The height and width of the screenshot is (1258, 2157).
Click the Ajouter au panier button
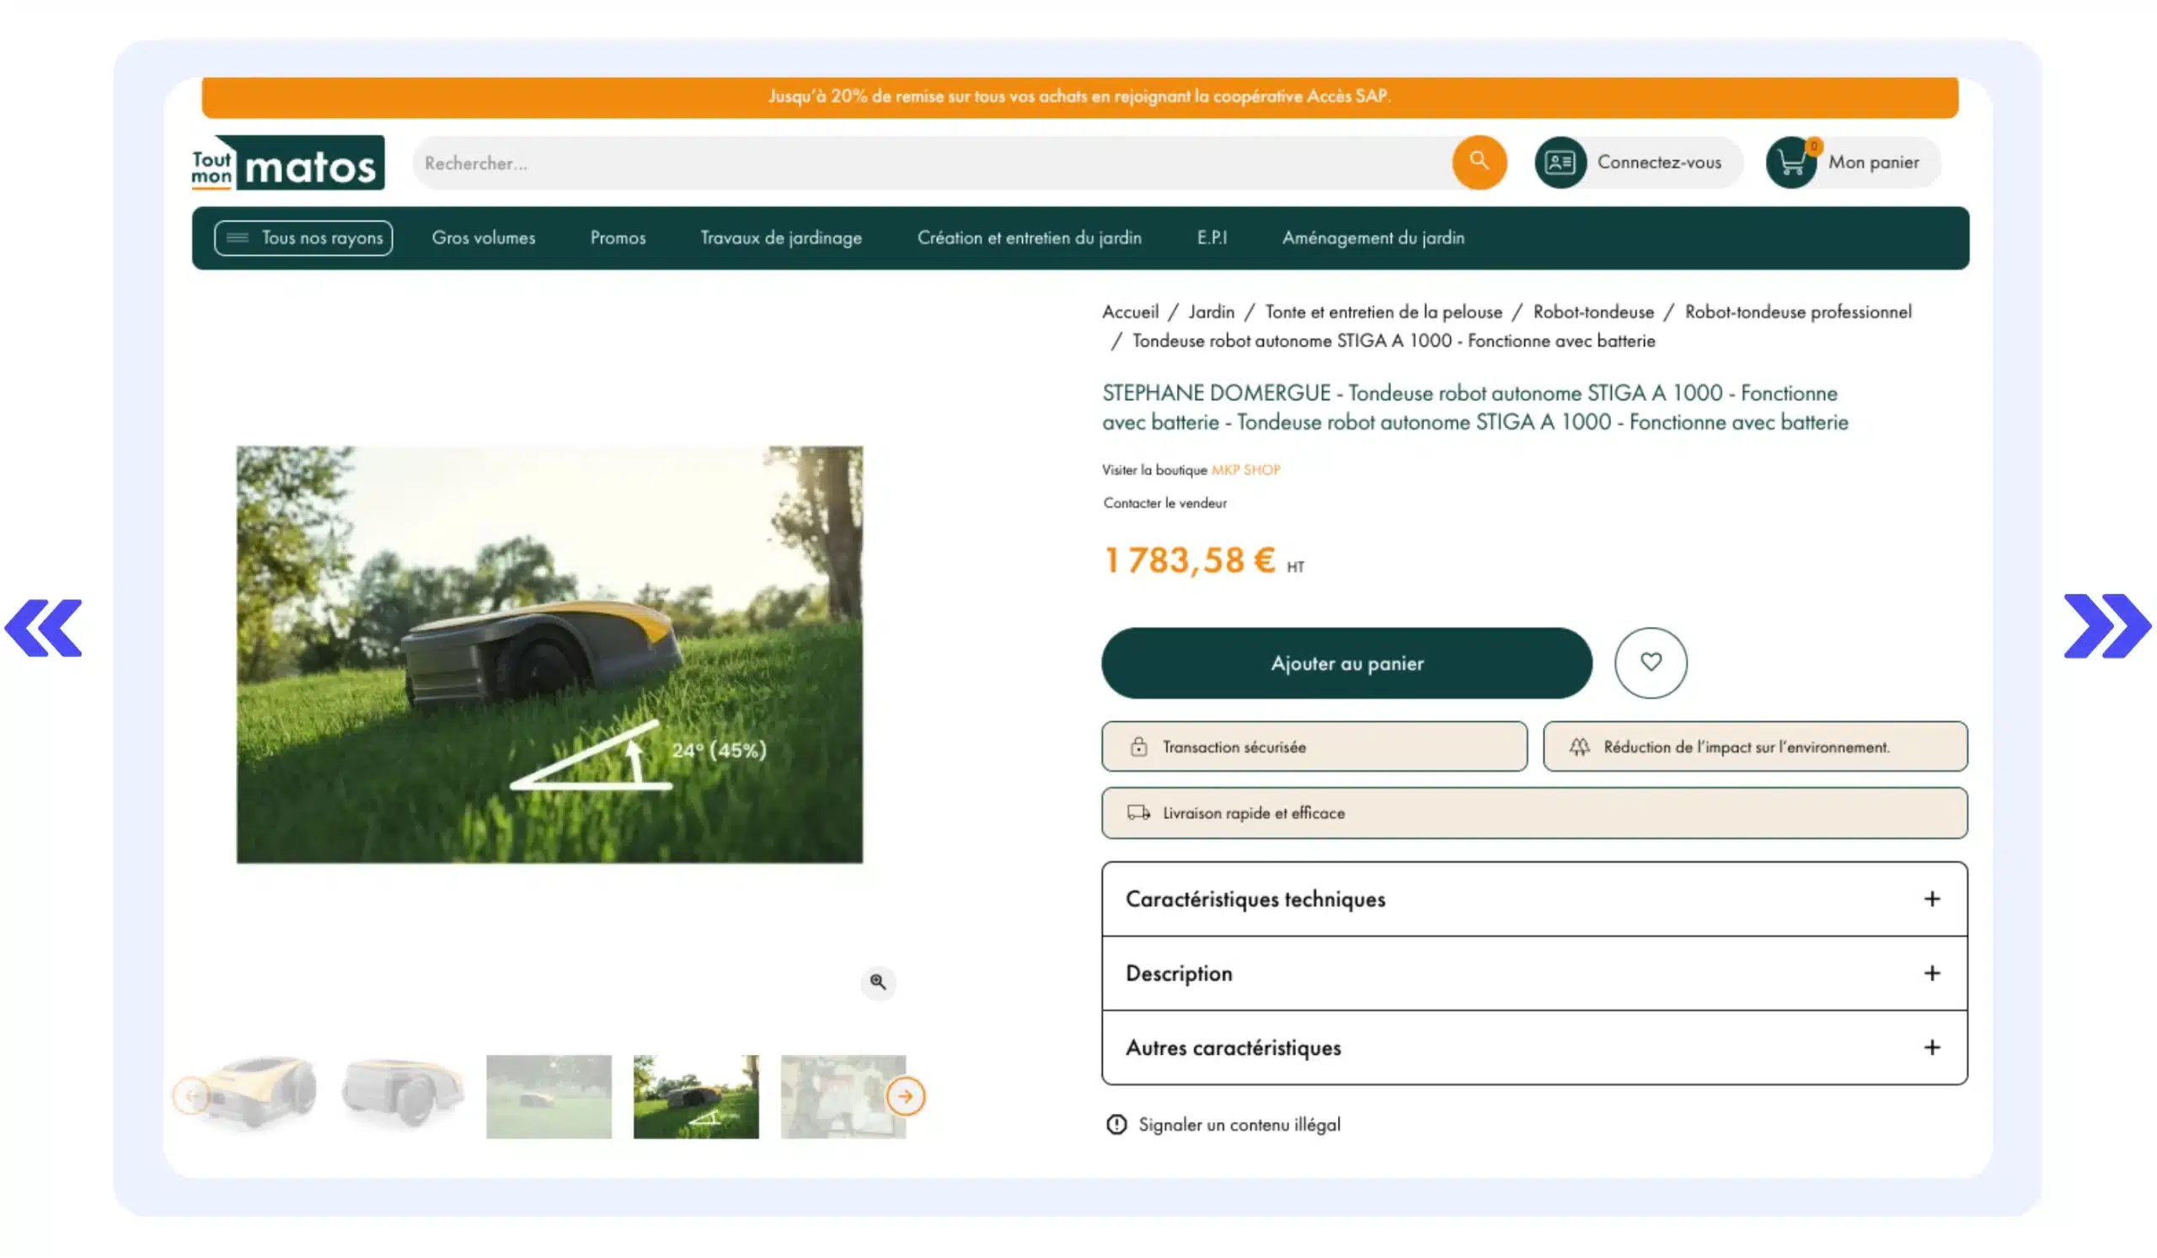pyautogui.click(x=1346, y=662)
